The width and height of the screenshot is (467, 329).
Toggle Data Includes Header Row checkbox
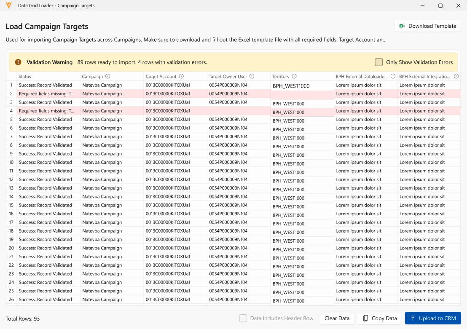pos(243,318)
